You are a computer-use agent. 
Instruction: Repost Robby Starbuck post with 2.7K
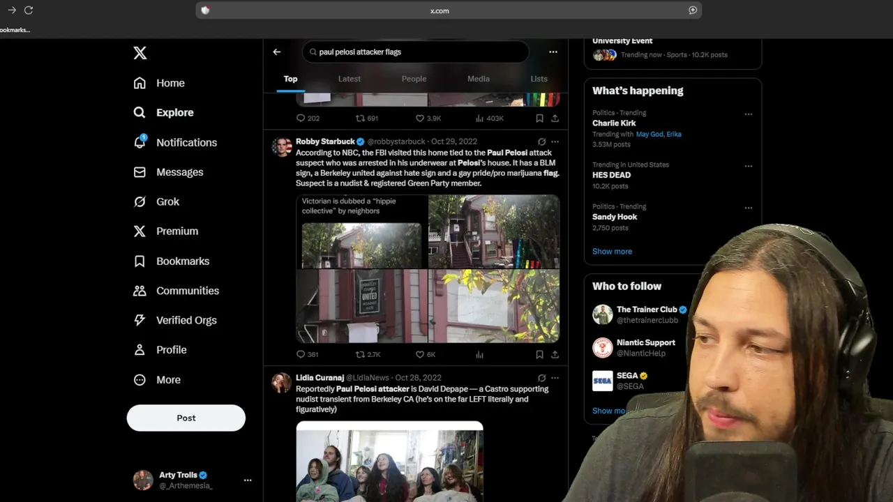pyautogui.click(x=368, y=354)
